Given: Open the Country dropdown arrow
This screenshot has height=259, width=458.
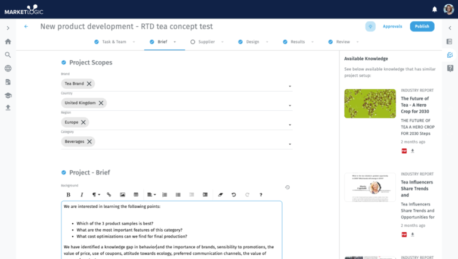Looking at the screenshot, I should (x=290, y=105).
